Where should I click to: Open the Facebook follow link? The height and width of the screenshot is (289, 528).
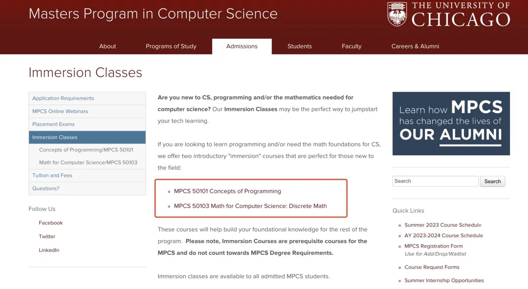coord(51,223)
